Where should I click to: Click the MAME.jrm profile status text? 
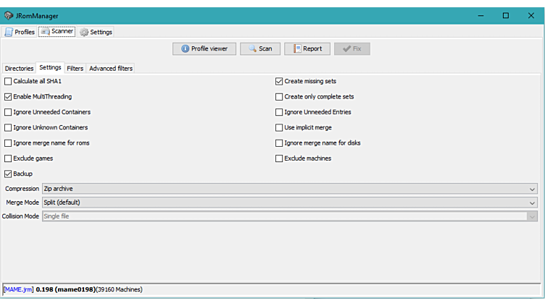tap(18, 289)
